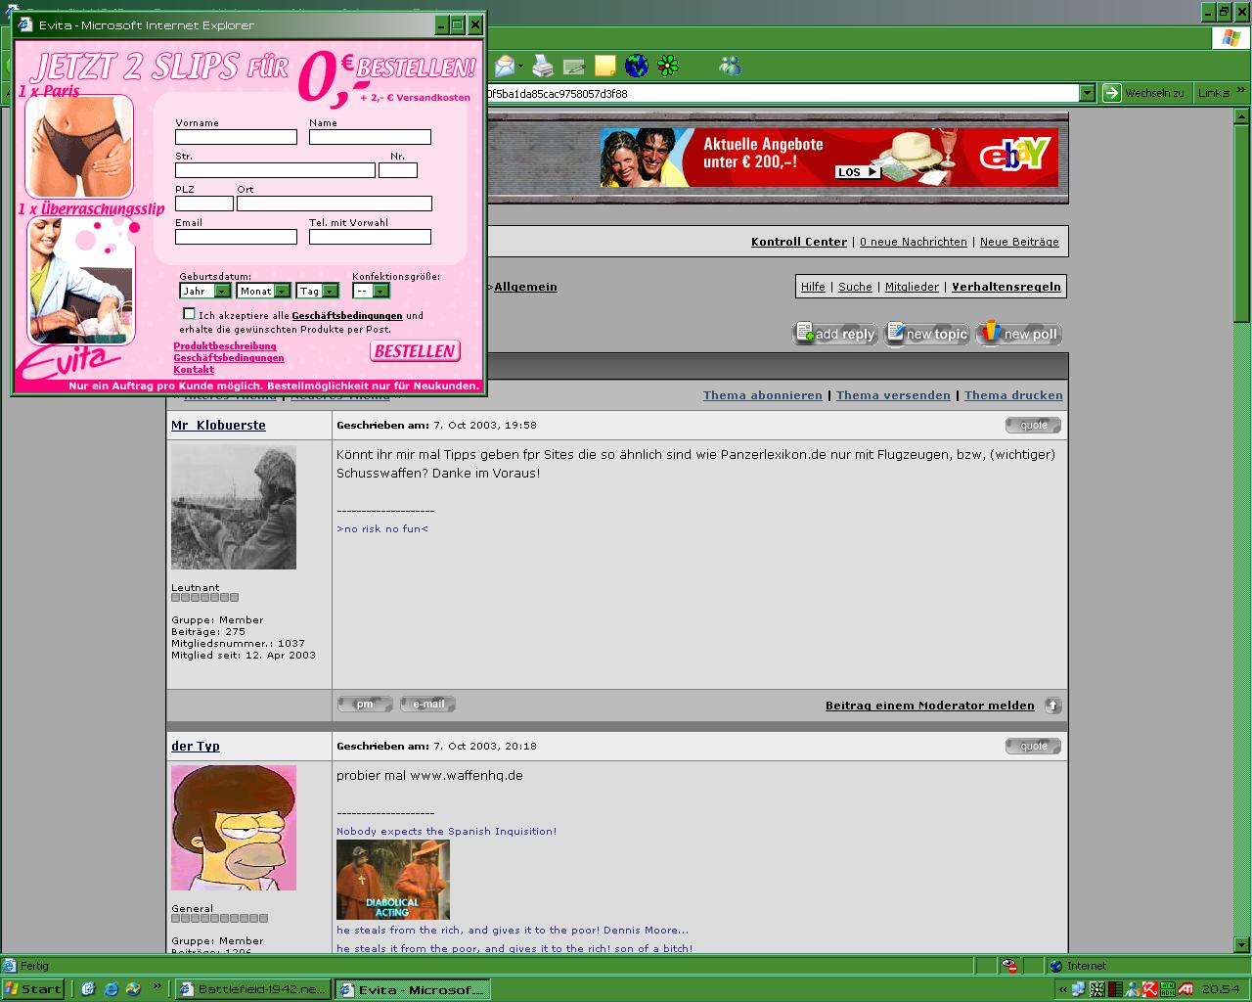Open the Konfektionsgröße size dropdown
This screenshot has width=1252, height=1002.
(372, 291)
